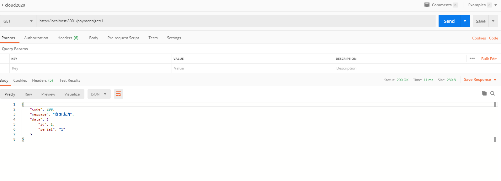
Task: Open the Examples dropdown
Action: click(482, 5)
